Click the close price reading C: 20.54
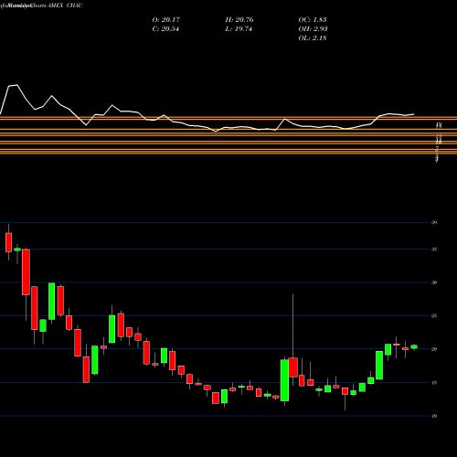The height and width of the screenshot is (457, 457). (x=165, y=29)
